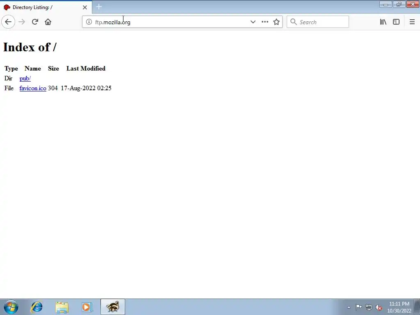
Task: Click the Name column header
Action: [33, 68]
